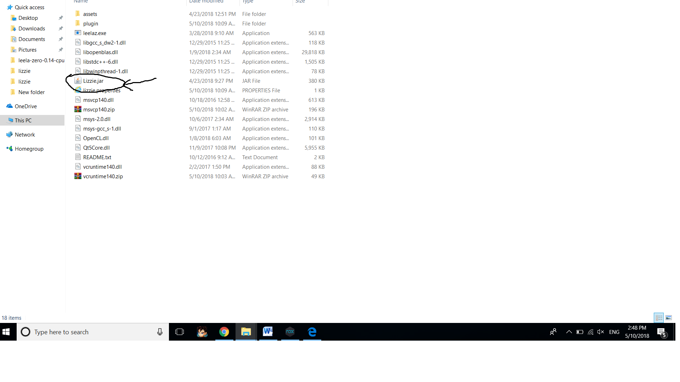Open the Action Center notifications
This screenshot has width=680, height=382.
[x=662, y=332]
